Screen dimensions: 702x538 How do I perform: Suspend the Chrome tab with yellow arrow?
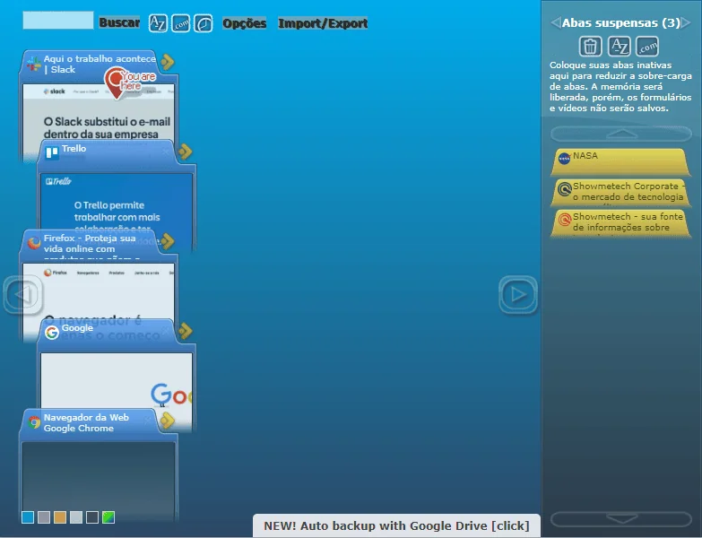pyautogui.click(x=168, y=421)
